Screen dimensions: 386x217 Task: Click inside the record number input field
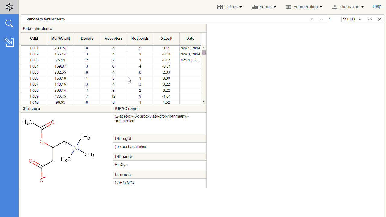[x=334, y=19]
